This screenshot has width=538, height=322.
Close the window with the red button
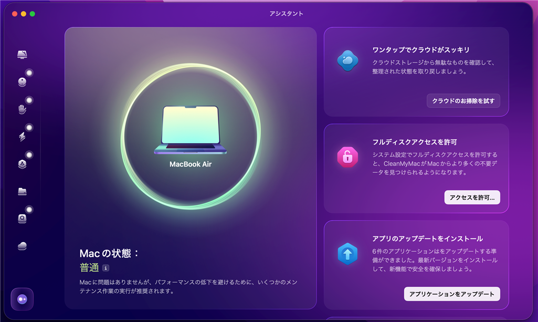15,14
